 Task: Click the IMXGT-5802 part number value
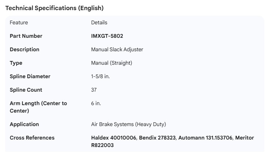click(107, 36)
